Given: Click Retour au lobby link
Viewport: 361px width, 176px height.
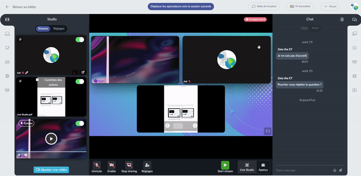Looking at the screenshot, I should click(x=24, y=7).
